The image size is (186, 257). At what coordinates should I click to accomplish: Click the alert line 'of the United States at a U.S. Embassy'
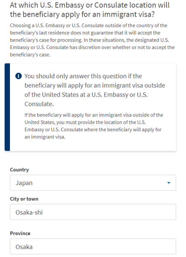86,95
